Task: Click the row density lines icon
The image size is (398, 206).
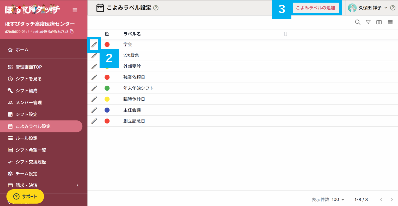Action: pos(390,22)
